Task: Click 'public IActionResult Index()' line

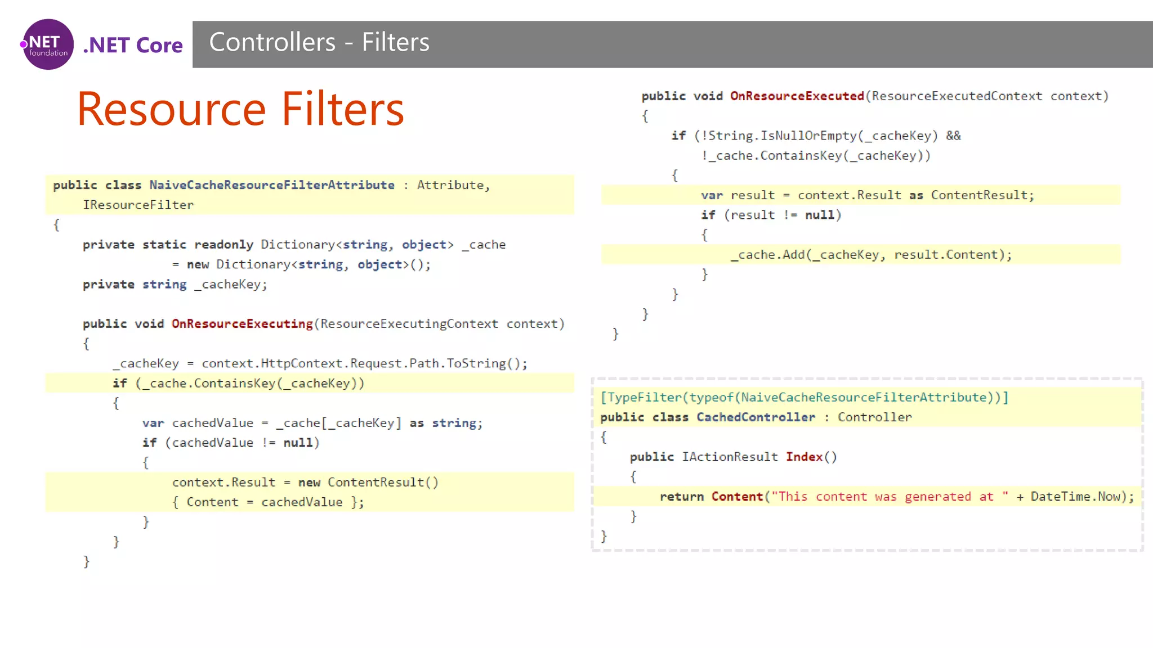Action: click(x=734, y=457)
